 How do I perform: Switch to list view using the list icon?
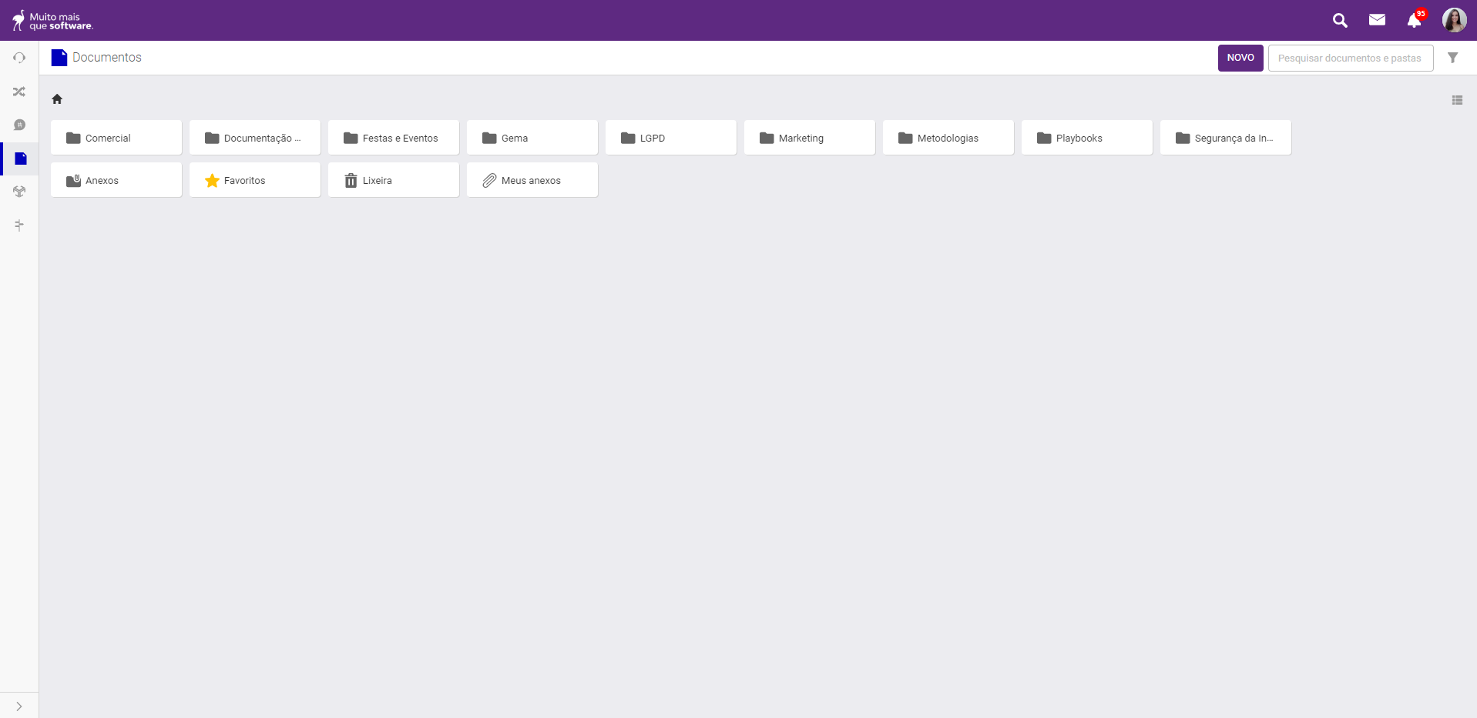[1457, 100]
